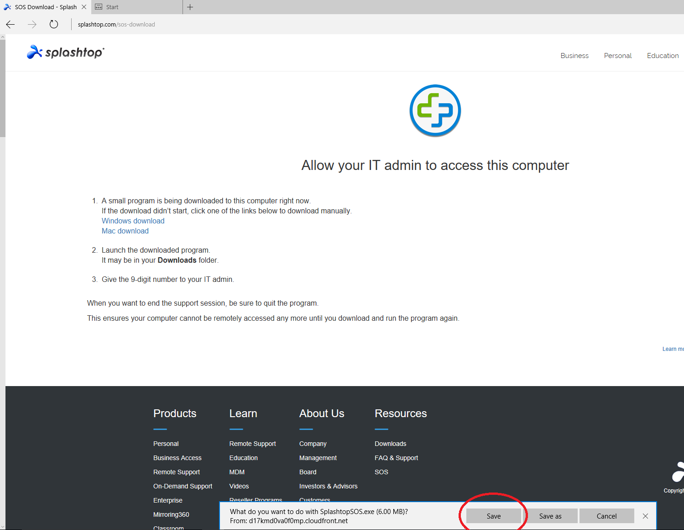Image resolution: width=684 pixels, height=530 pixels.
Task: Cancel the SplashtopSOS.exe download
Action: (x=607, y=516)
